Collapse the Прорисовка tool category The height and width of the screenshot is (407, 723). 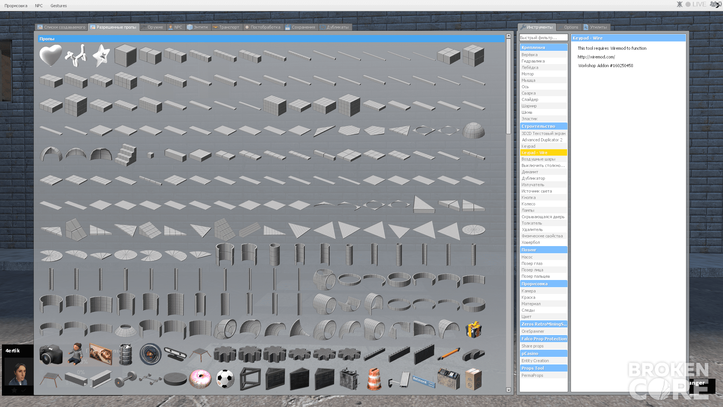click(x=543, y=284)
